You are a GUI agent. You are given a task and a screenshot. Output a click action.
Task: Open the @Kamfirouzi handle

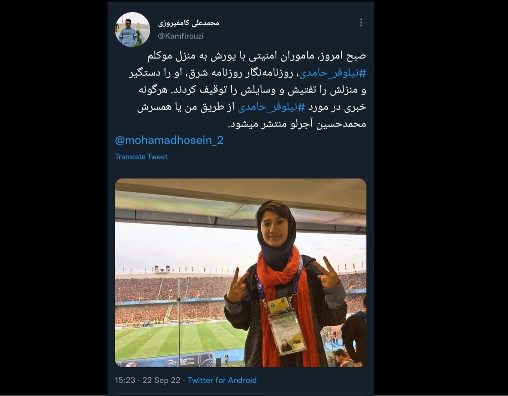(x=181, y=36)
